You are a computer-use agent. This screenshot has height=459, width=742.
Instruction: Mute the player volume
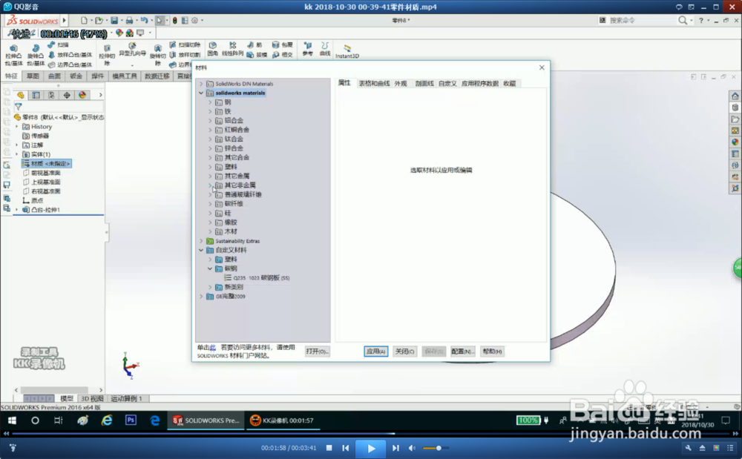click(x=412, y=448)
